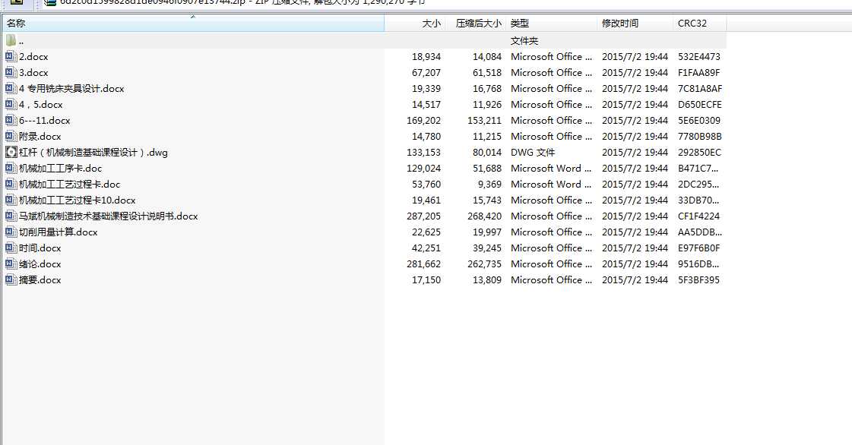
Task: Click the 绪论.docx file icon
Action: pyautogui.click(x=11, y=264)
